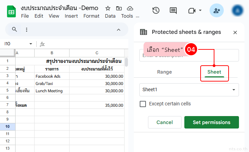
Task: Select column B header
Action: 52,53
